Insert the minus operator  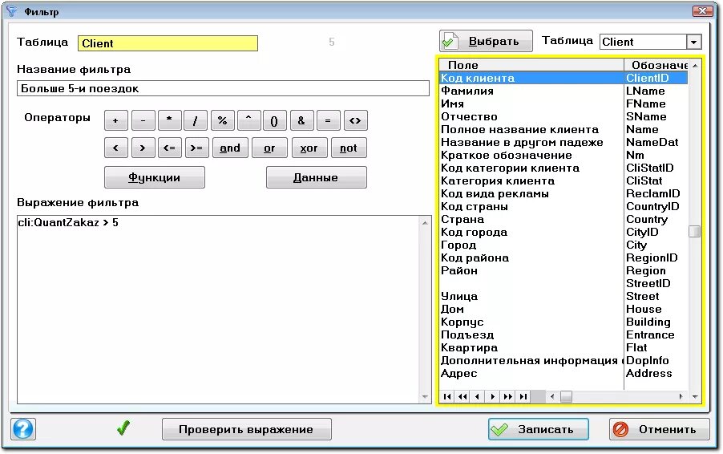click(x=143, y=121)
